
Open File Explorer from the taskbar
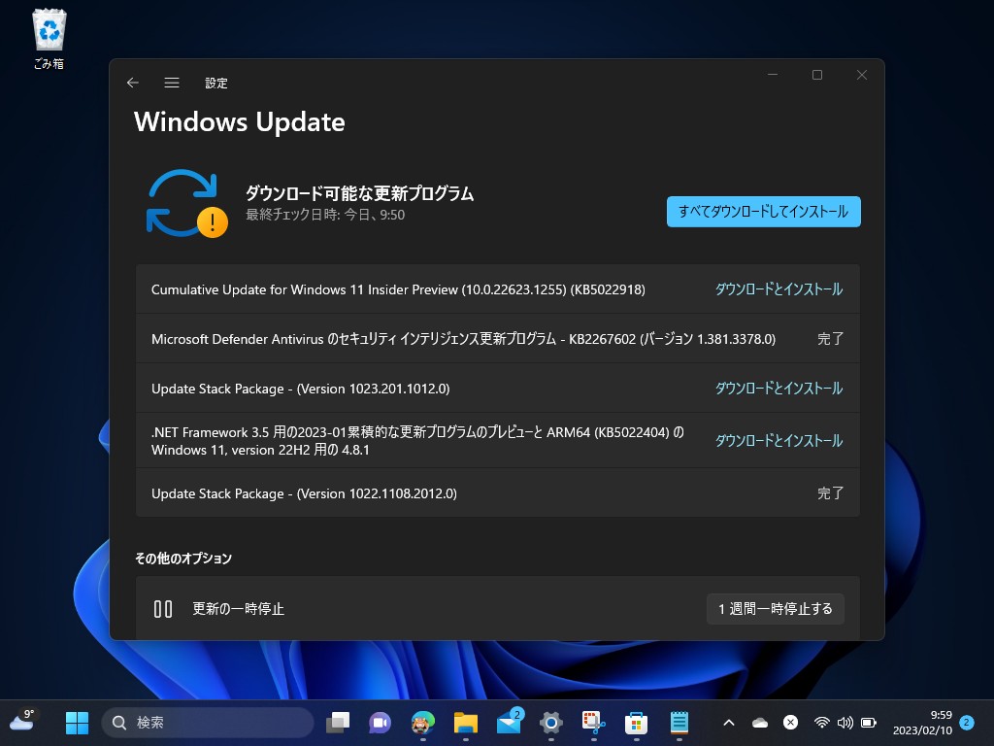[x=466, y=723]
